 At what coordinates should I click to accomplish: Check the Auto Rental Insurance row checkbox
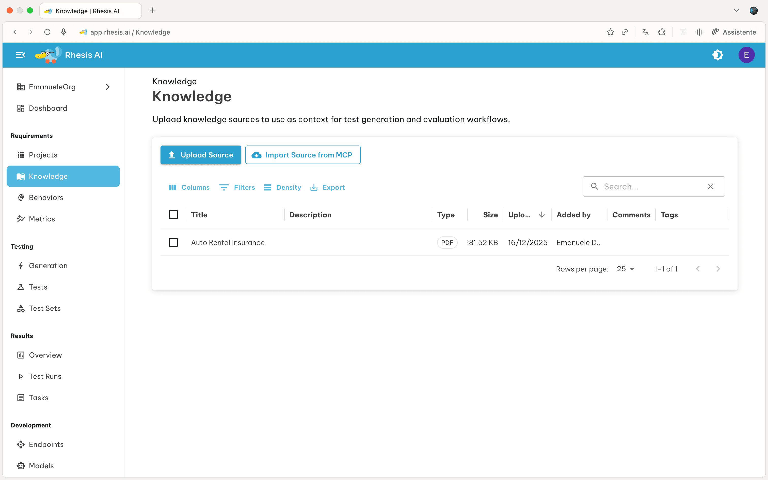tap(173, 242)
